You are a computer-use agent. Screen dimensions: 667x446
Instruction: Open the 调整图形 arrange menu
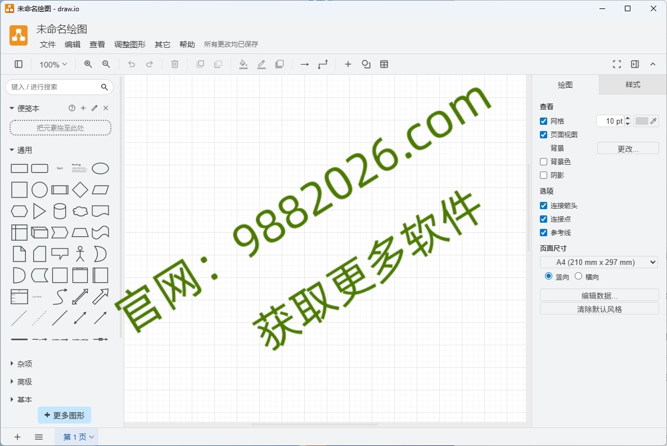pos(130,44)
